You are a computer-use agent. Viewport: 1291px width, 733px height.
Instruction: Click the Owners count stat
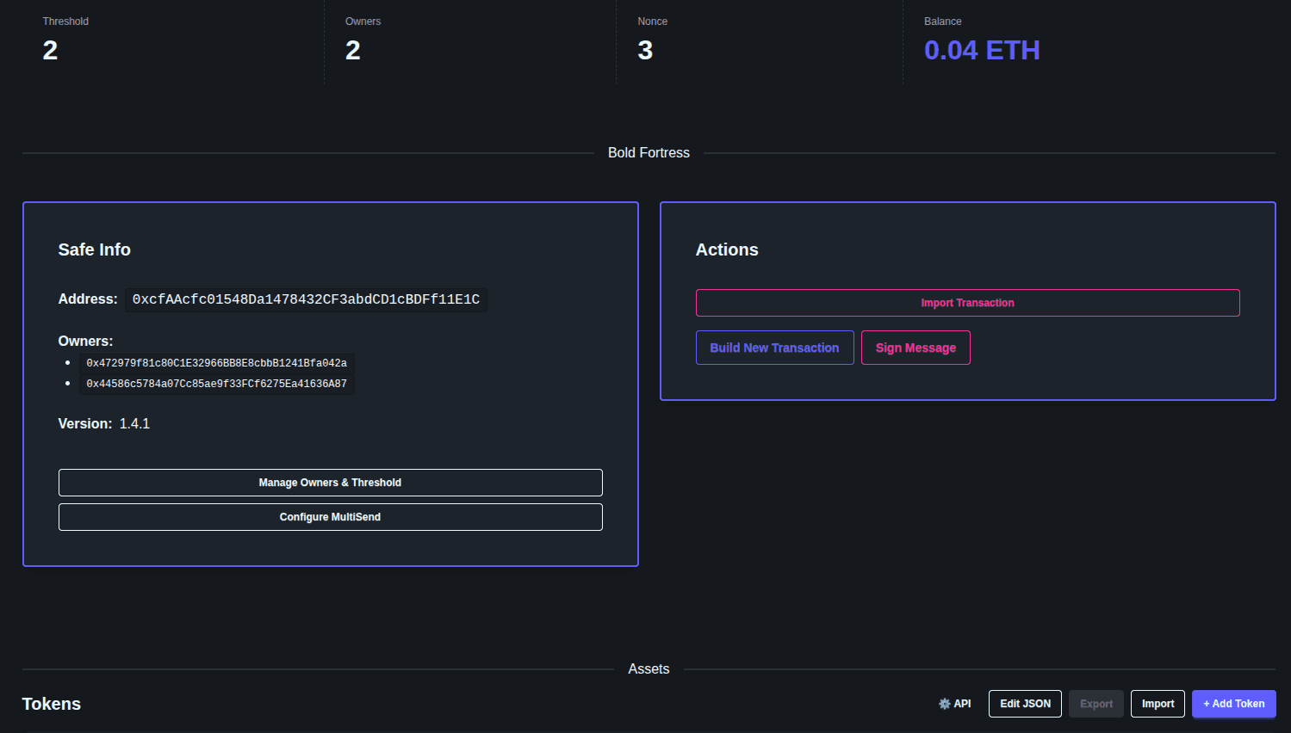pos(352,50)
